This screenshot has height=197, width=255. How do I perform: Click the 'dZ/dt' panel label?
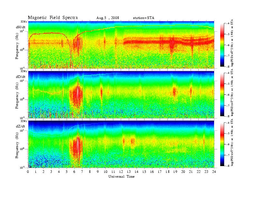pos(21,126)
